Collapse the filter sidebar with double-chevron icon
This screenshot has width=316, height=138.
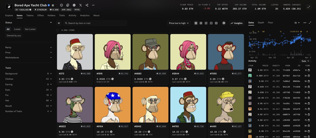(59, 23)
